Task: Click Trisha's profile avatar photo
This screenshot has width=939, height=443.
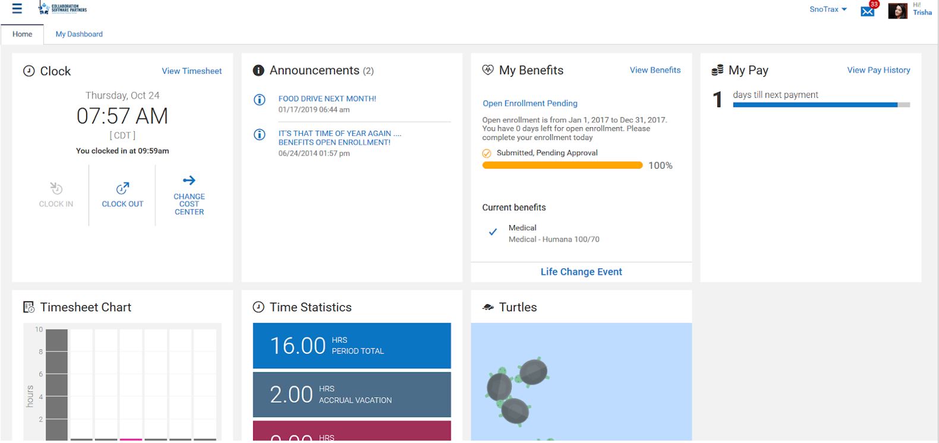Action: coord(897,11)
